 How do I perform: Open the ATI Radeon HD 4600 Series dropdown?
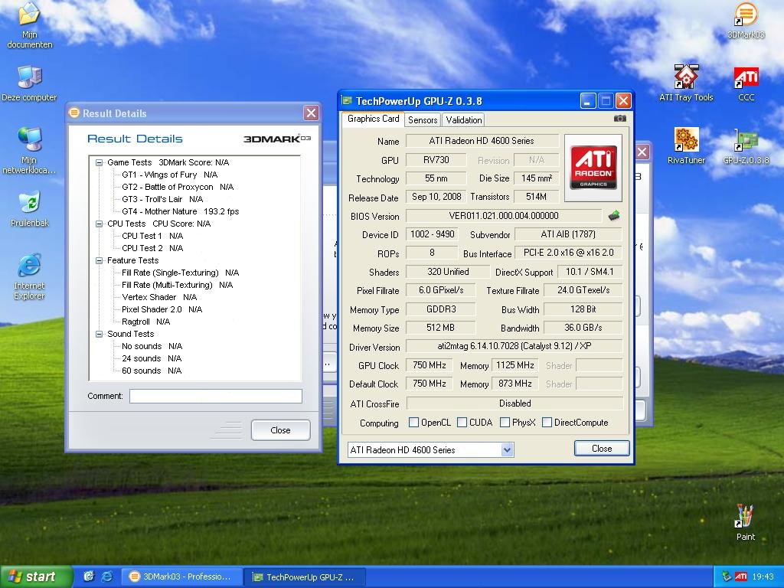pos(507,450)
